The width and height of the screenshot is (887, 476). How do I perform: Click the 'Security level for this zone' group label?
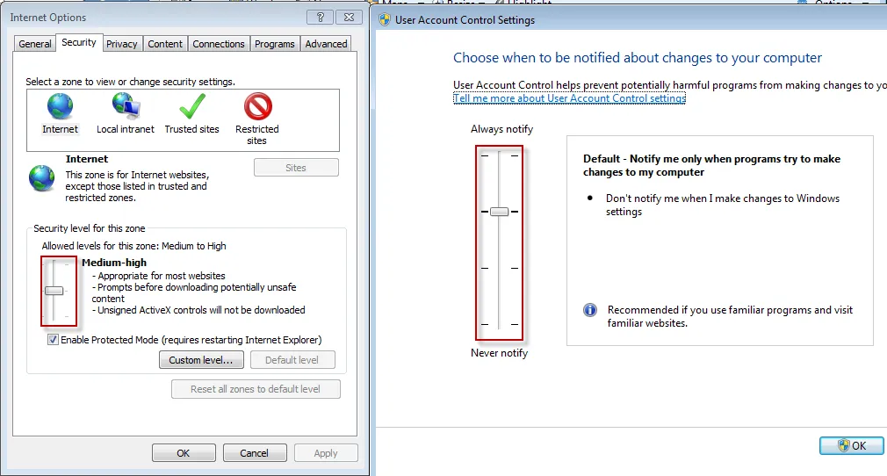(x=90, y=228)
